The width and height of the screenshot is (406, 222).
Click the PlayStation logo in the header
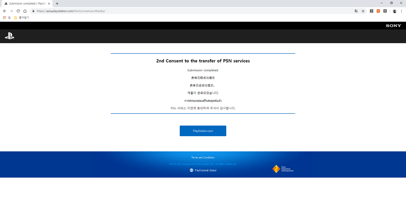point(10,36)
